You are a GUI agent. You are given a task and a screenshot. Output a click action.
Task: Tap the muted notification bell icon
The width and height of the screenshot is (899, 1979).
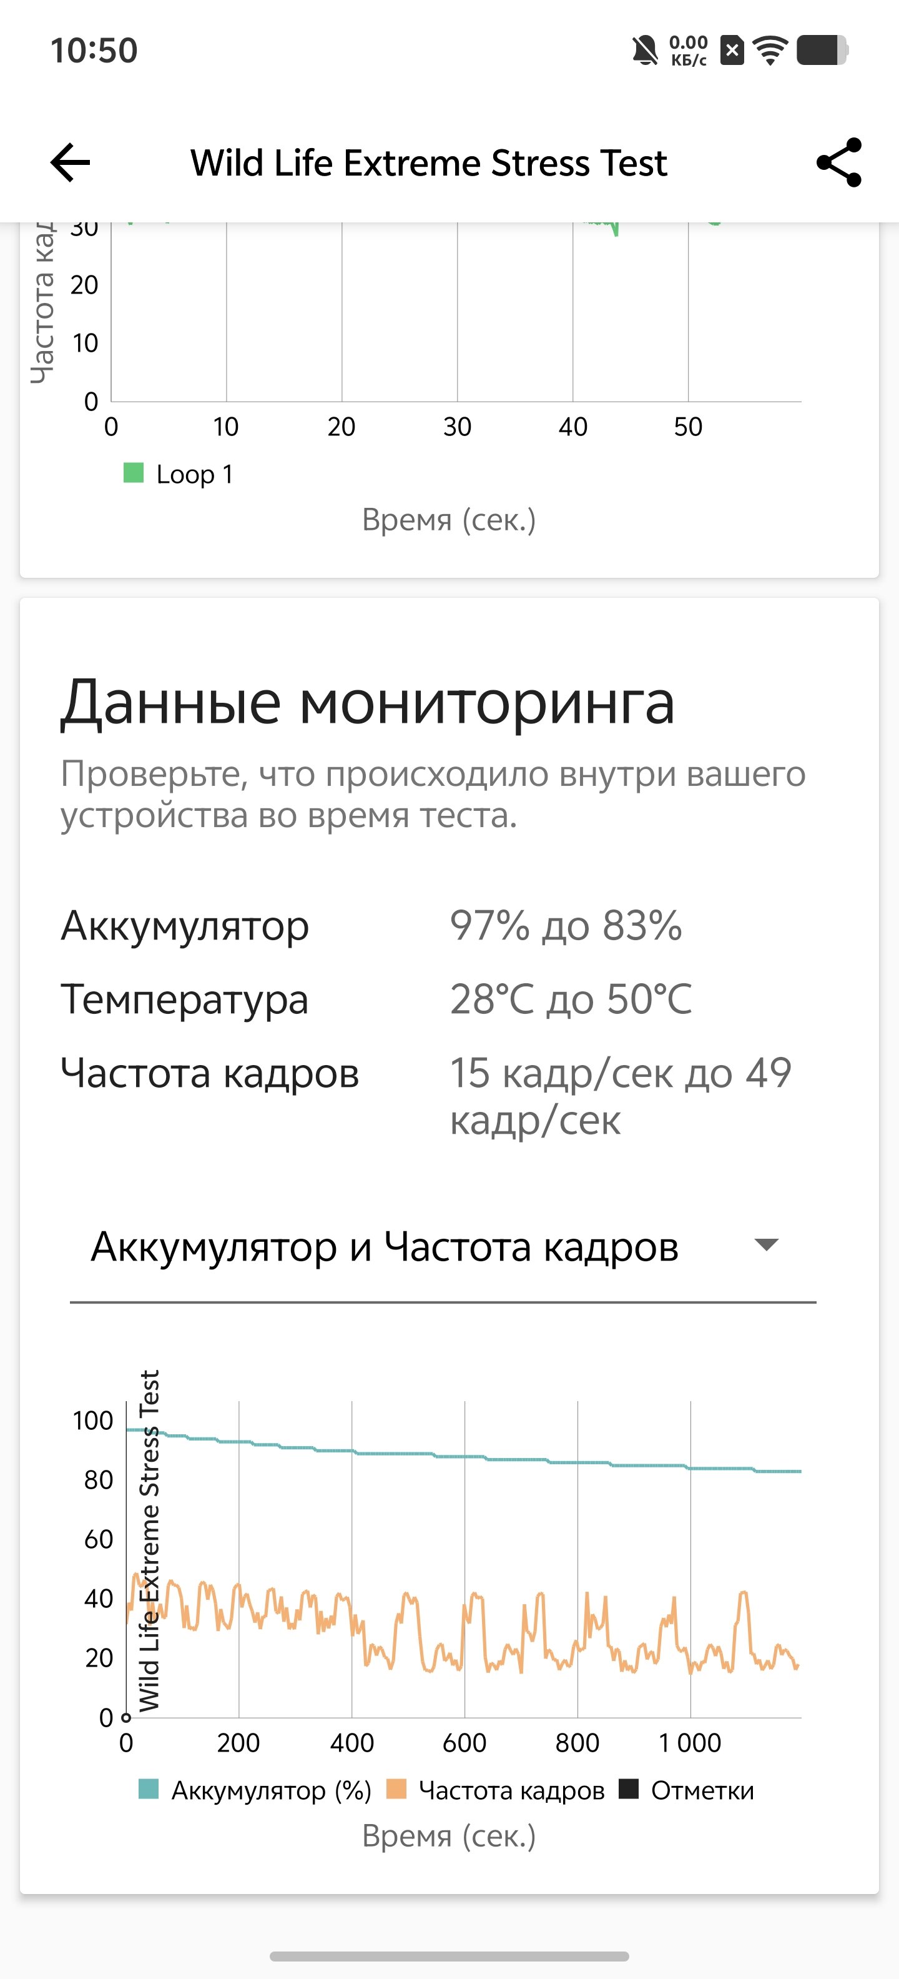click(645, 51)
